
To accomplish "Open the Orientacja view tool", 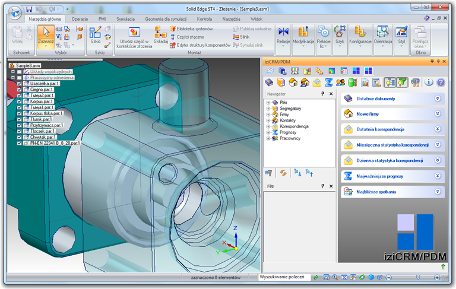I will [383, 36].
